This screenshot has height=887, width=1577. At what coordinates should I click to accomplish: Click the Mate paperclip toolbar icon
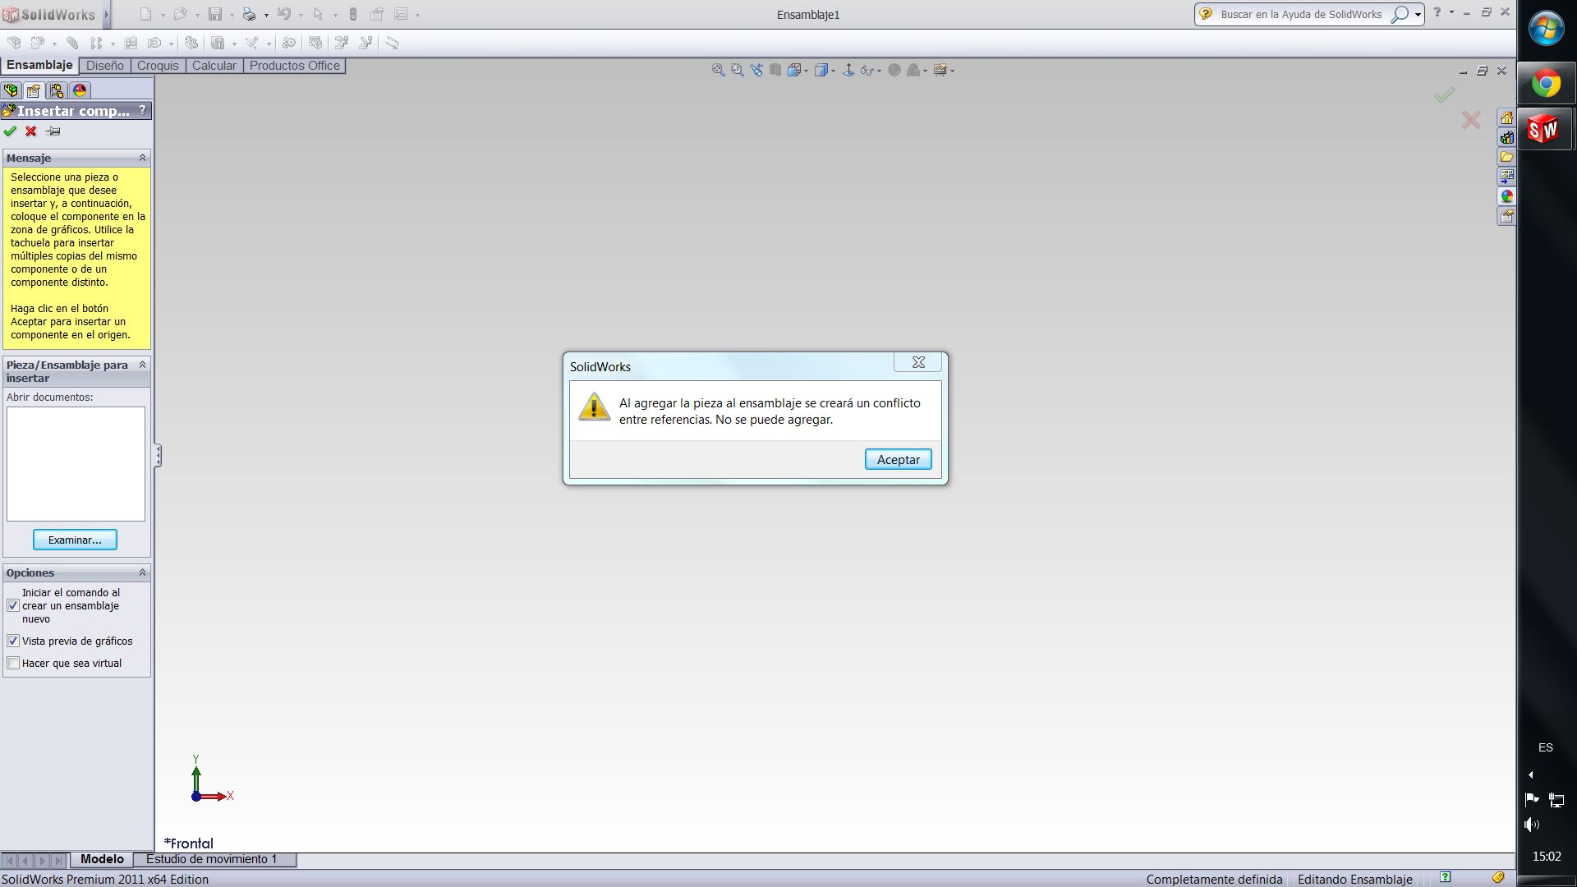point(72,43)
